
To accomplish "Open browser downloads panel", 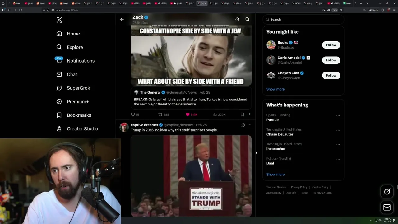I will pyautogui.click(x=364, y=10).
